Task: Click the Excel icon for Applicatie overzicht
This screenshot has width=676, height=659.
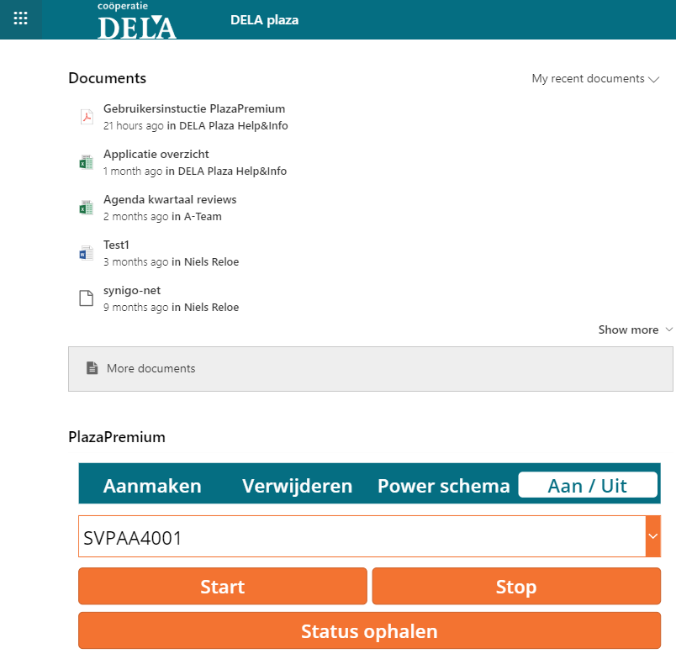Action: (87, 162)
